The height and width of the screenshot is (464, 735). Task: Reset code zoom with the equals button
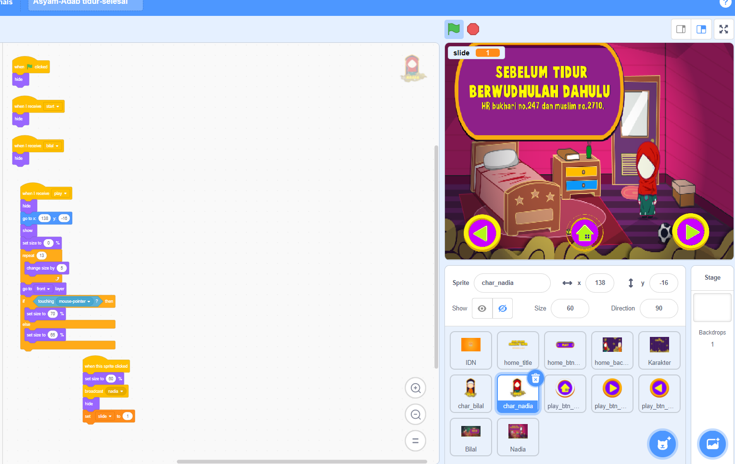tap(415, 440)
